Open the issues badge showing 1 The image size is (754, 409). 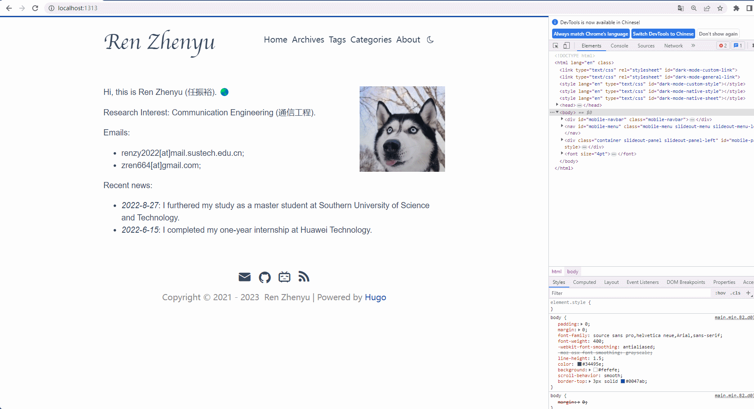[738, 45]
